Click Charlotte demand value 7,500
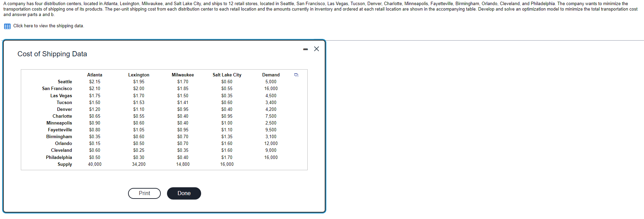The height and width of the screenshot is (219, 644). pyautogui.click(x=271, y=116)
